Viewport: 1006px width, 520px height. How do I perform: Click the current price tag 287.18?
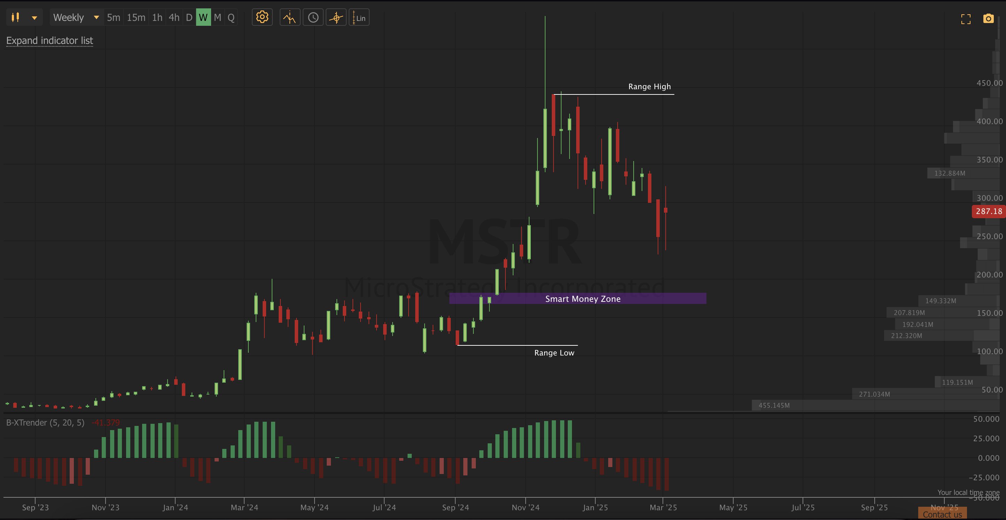click(x=989, y=211)
